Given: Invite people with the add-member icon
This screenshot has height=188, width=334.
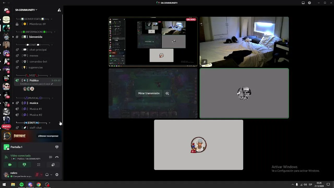Looking at the screenshot, I should pyautogui.click(x=59, y=10).
